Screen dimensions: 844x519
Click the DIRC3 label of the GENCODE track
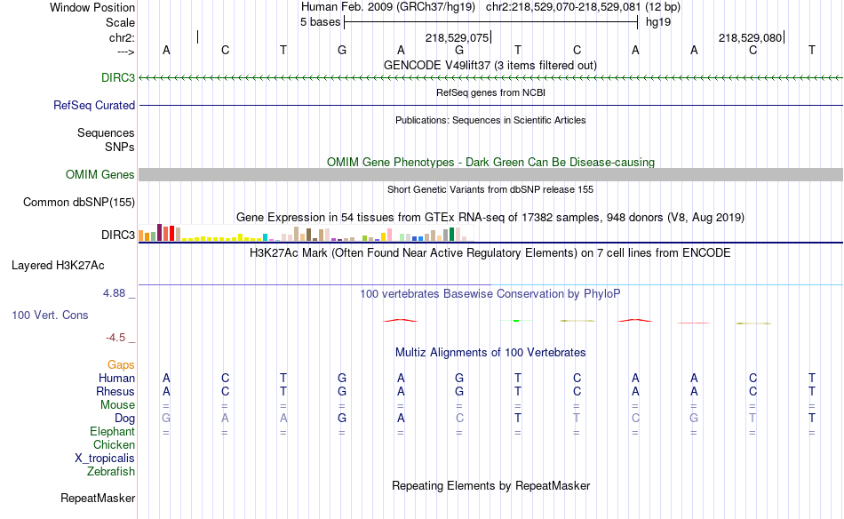[x=118, y=77]
